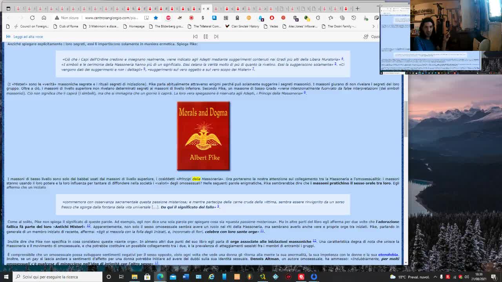The image size is (502, 282).
Task: Open 'Club of Rome' bookmark
Action: coord(65,26)
